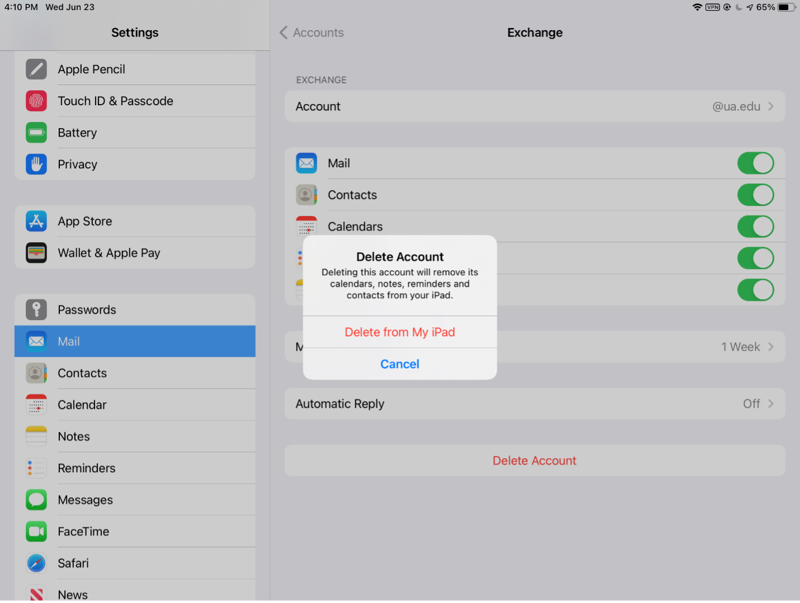Tap the @ua.edu account value
The width and height of the screenshot is (800, 603).
click(x=736, y=106)
